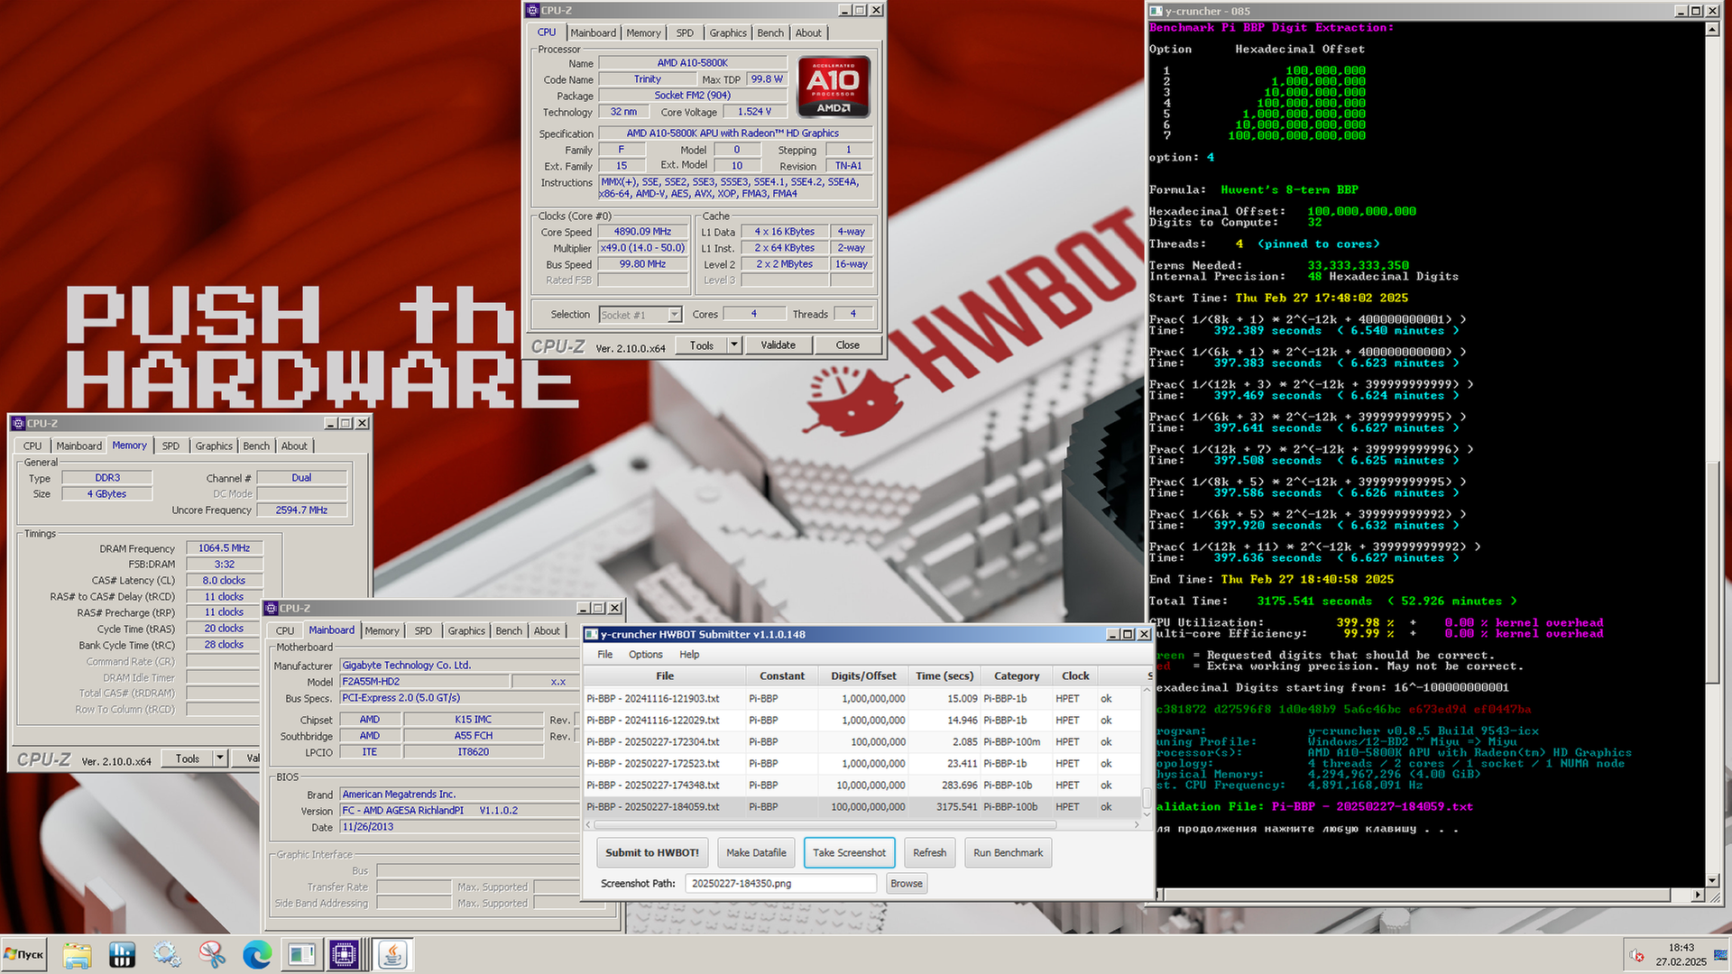Open the Options menu in HWBOT Submitter
1732x974 pixels.
point(645,654)
